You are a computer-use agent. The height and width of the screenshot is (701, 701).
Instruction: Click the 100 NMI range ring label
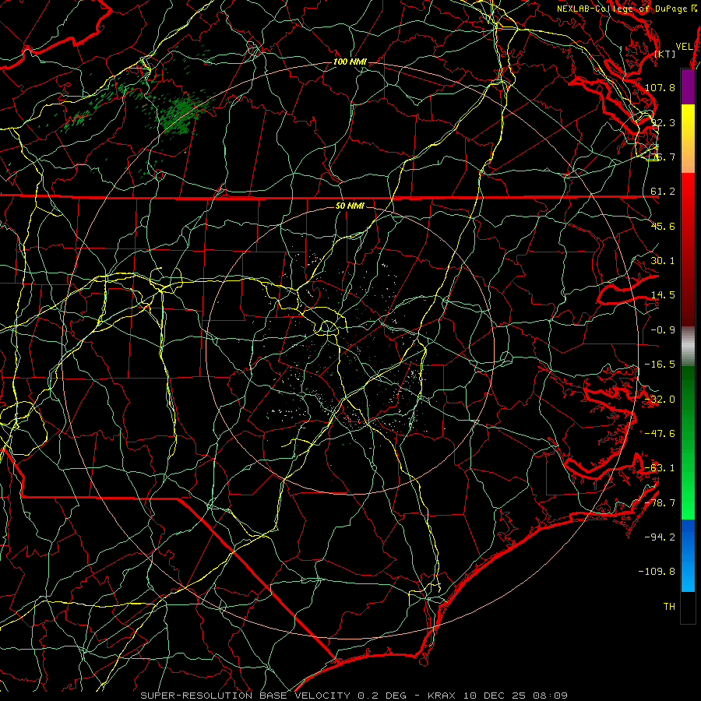click(350, 62)
